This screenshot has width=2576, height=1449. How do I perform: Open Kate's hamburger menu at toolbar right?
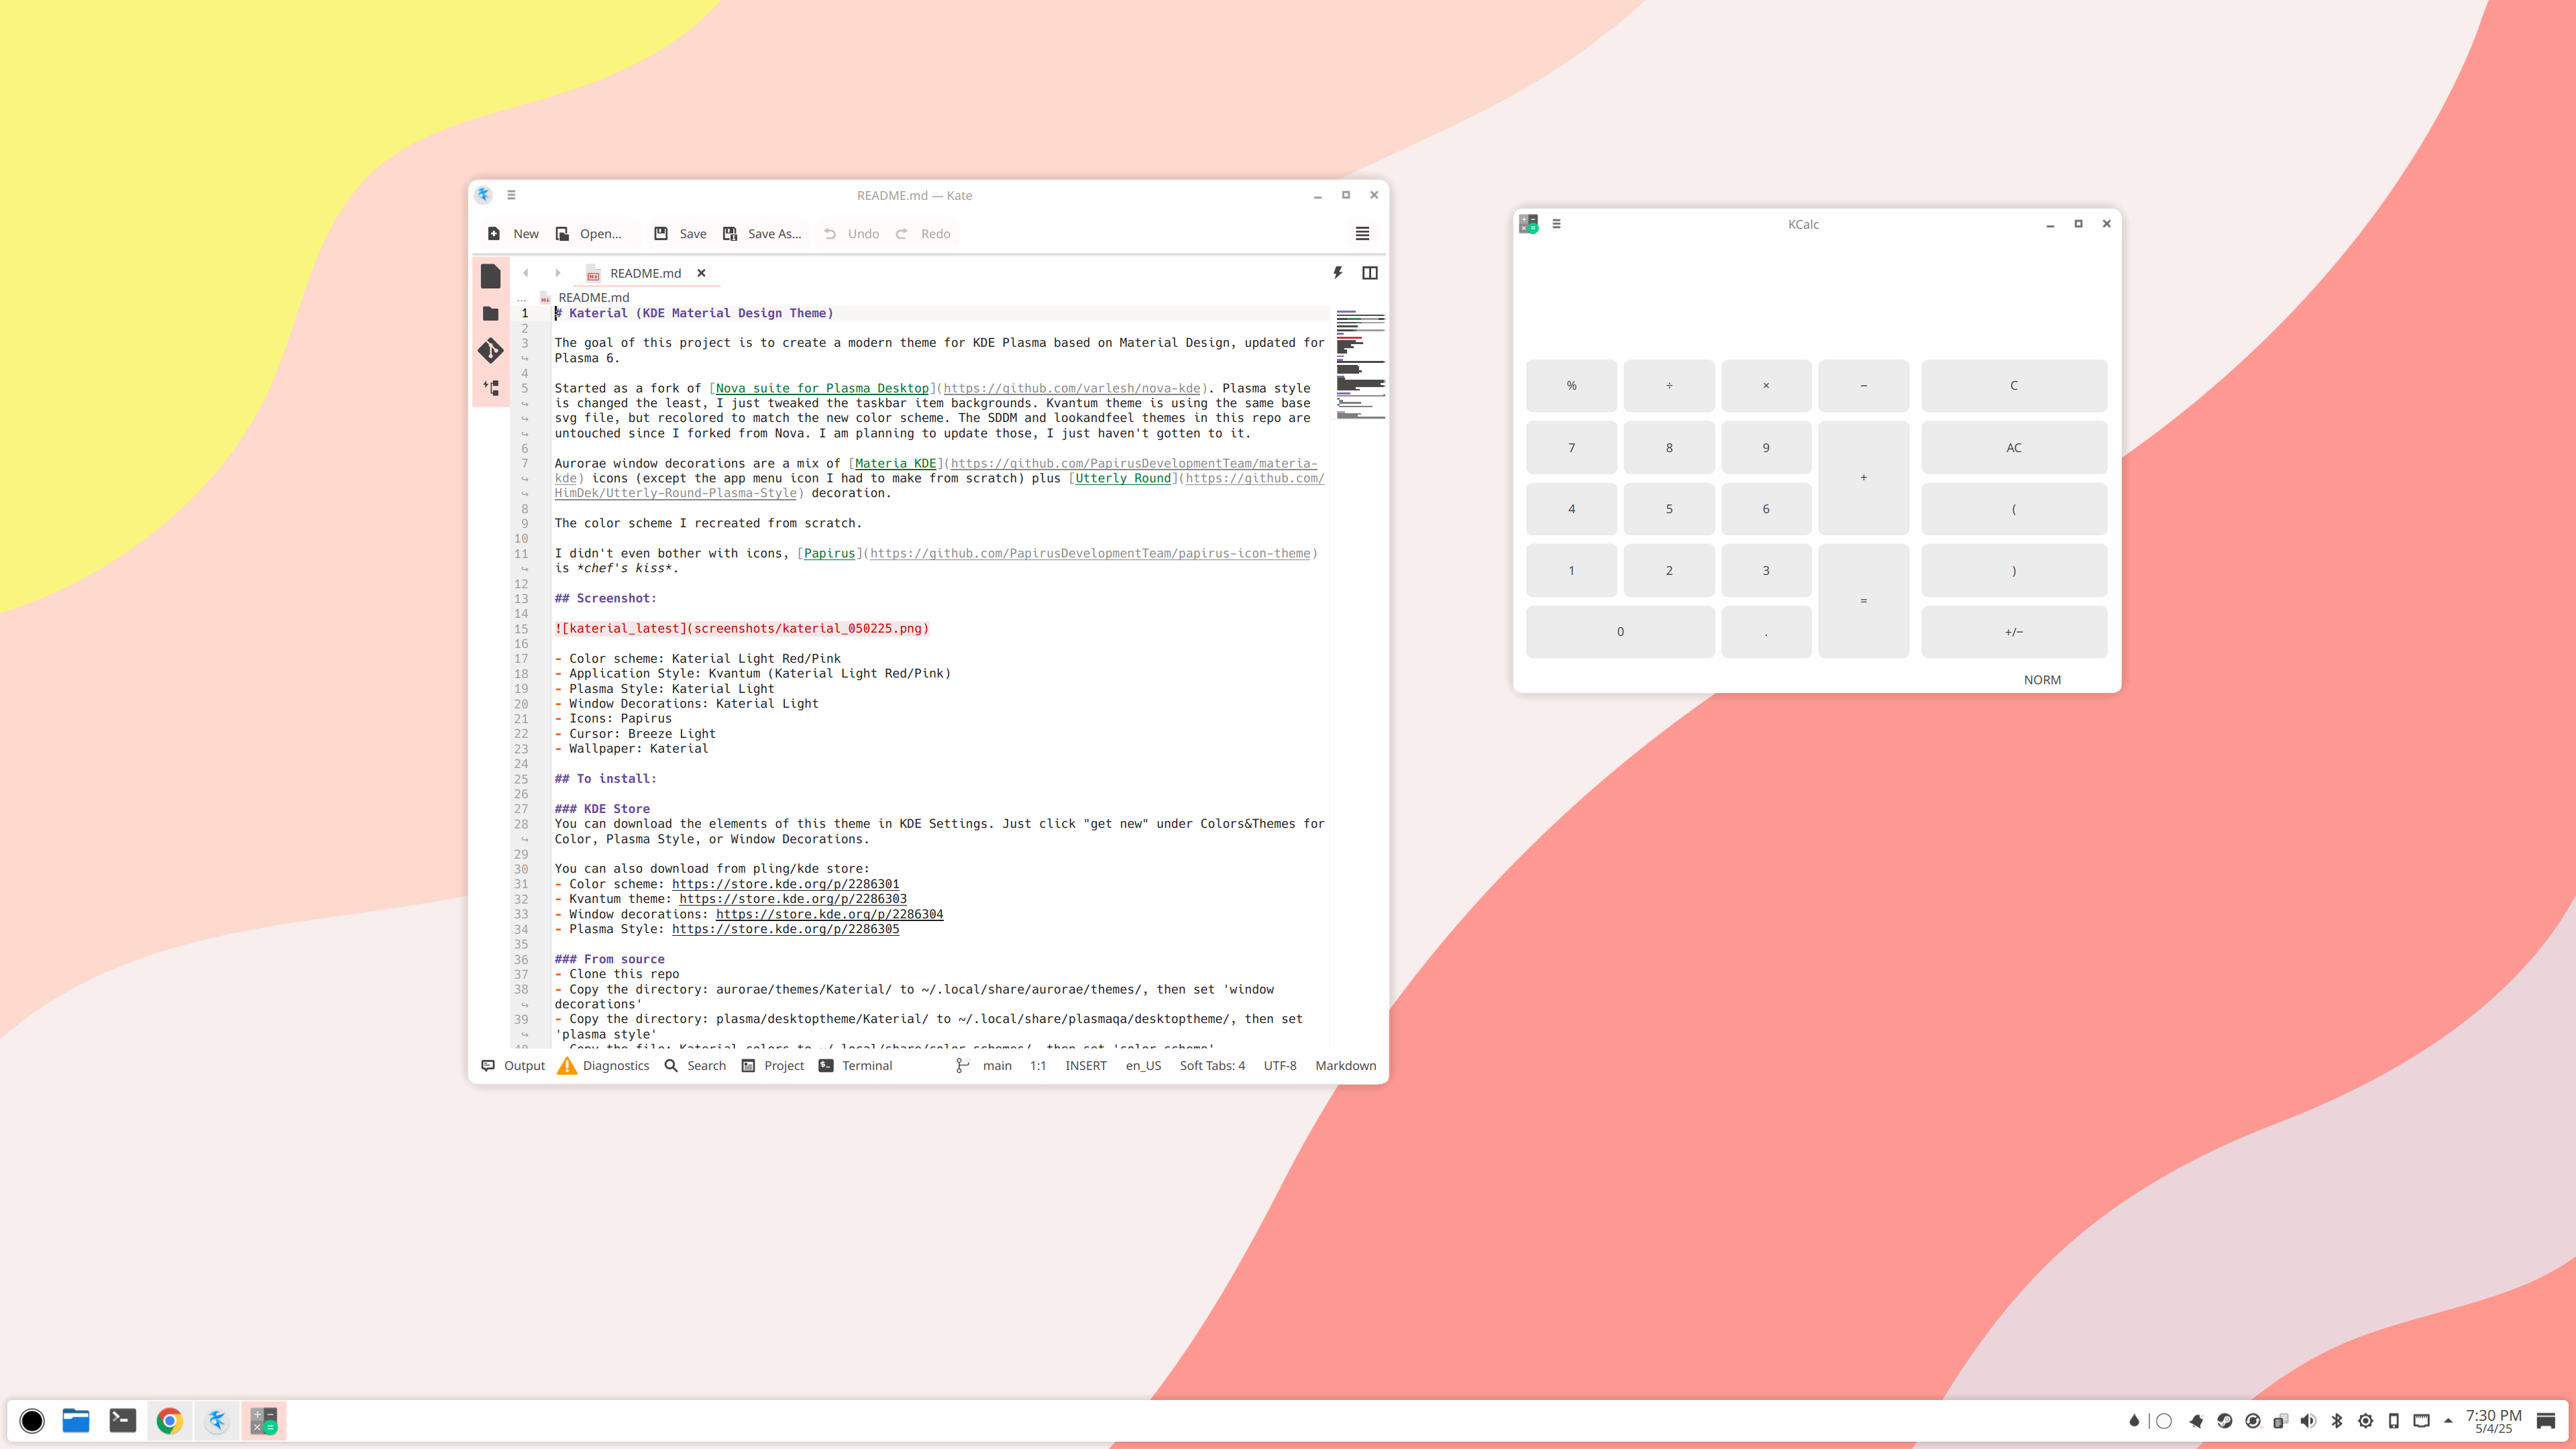pos(1362,233)
